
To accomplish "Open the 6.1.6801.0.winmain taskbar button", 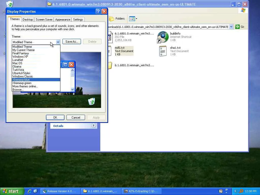I will coord(101,191).
